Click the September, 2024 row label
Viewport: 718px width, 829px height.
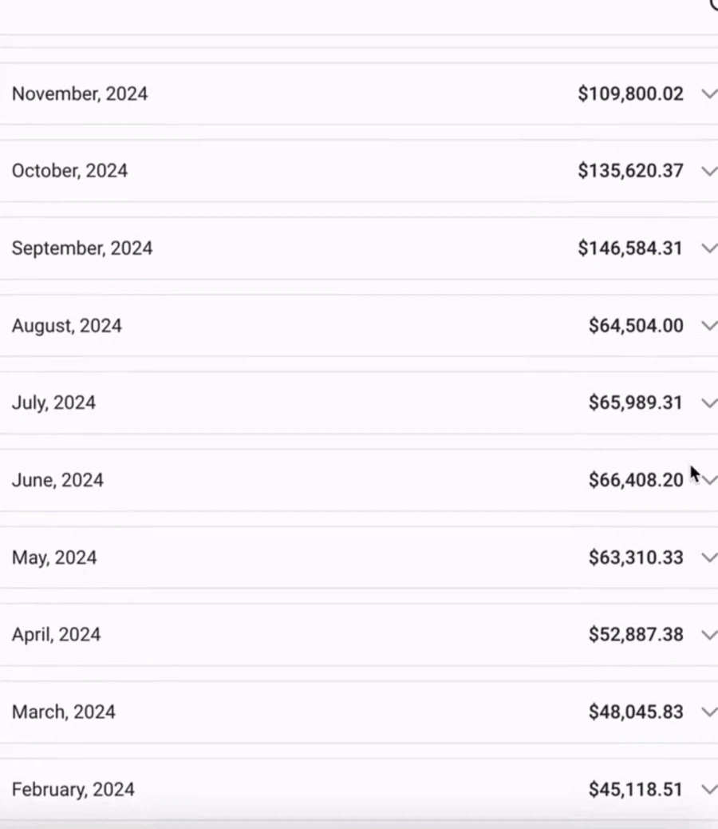coord(82,248)
